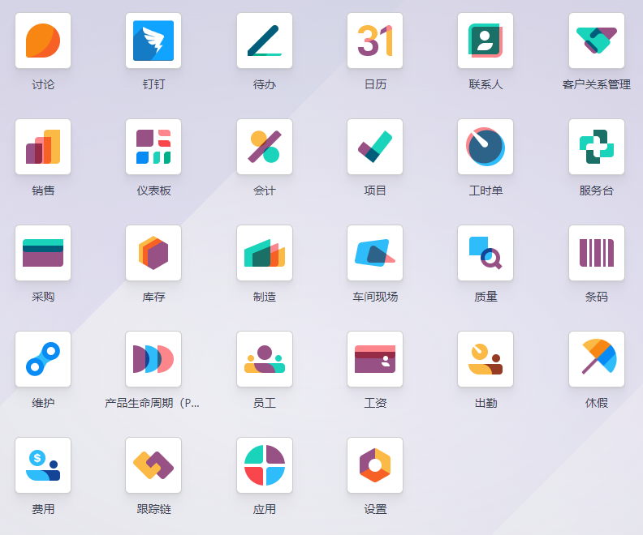Open the 制造 (Manufacturing) app

[x=265, y=253]
